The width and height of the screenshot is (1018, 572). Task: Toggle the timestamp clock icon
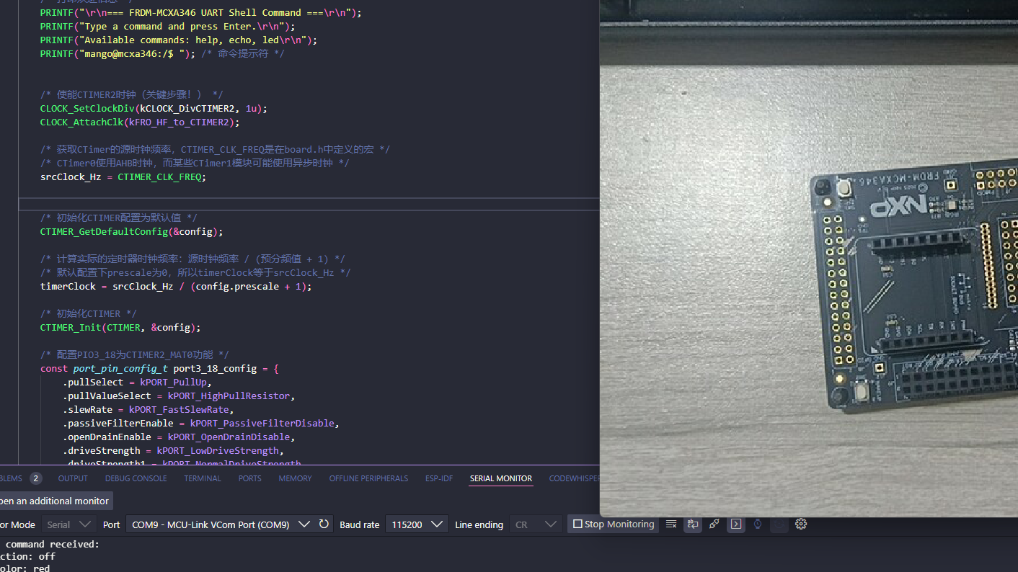757,524
